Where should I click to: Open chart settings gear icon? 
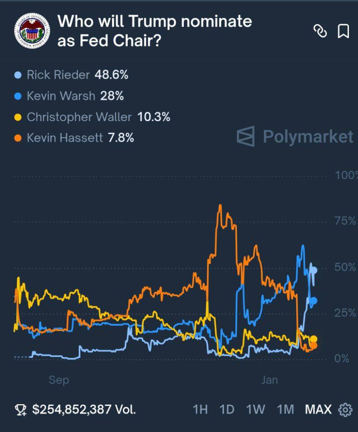[345, 410]
